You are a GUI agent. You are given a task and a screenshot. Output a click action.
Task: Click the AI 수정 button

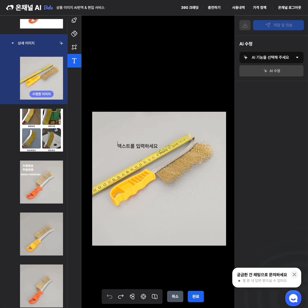click(271, 71)
